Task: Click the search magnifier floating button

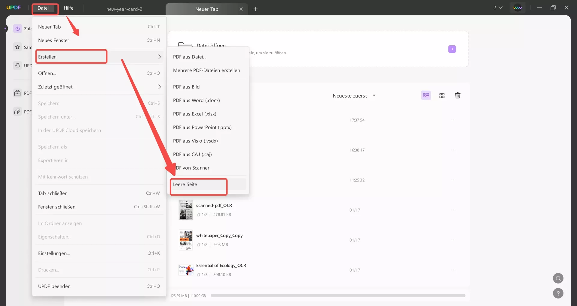Action: (558, 278)
